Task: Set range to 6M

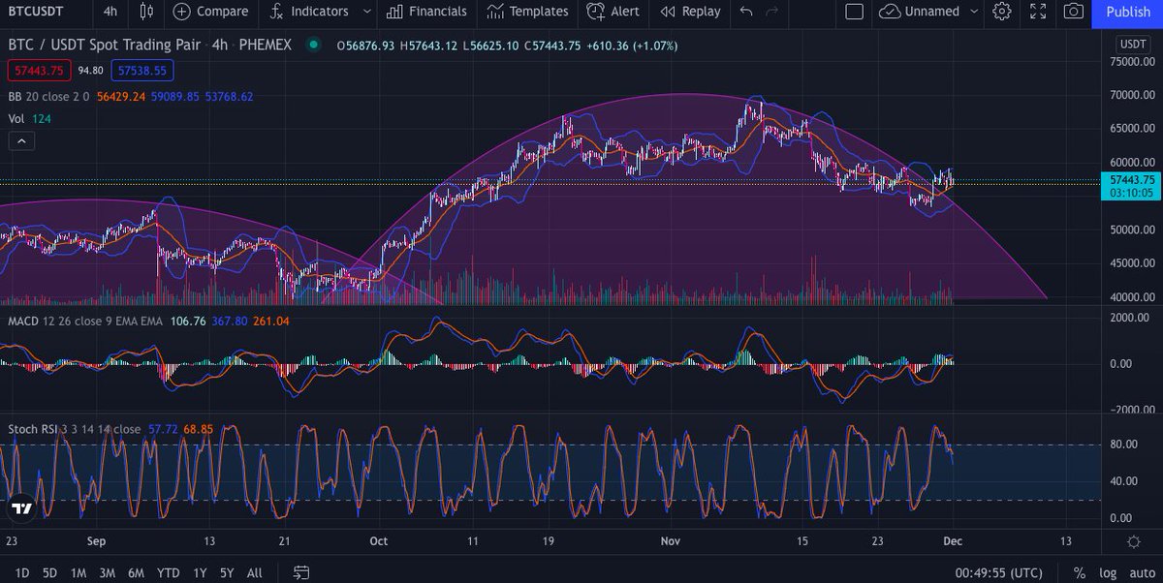Action: (x=137, y=572)
